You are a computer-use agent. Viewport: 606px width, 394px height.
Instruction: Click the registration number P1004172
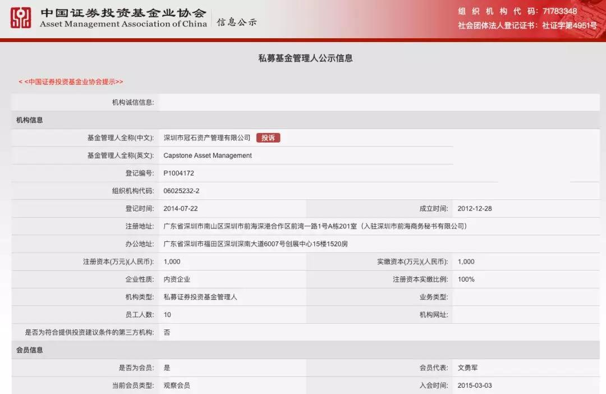tap(178, 173)
